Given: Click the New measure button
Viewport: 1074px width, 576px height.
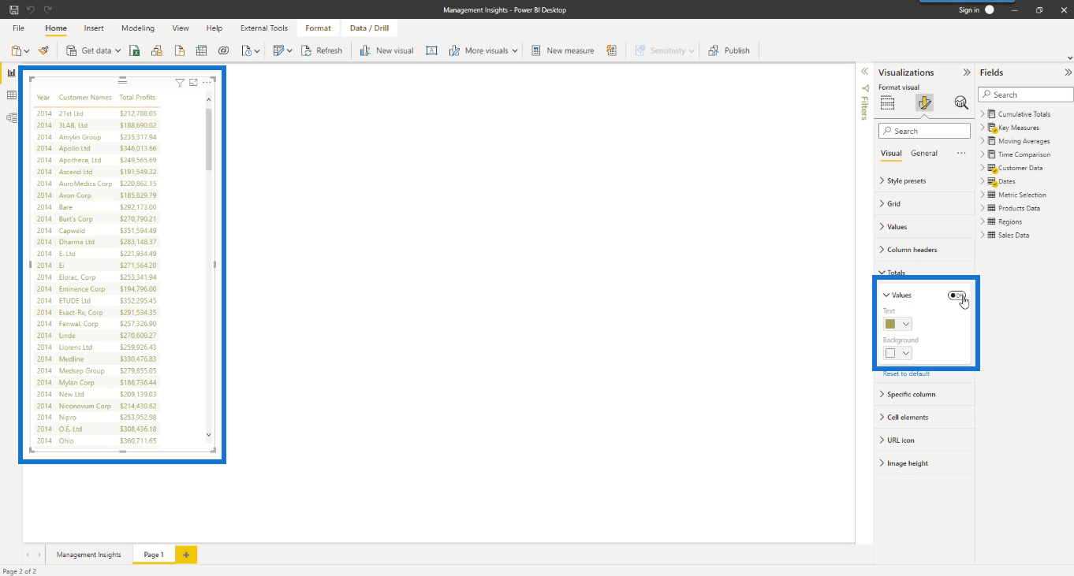Looking at the screenshot, I should pos(562,50).
